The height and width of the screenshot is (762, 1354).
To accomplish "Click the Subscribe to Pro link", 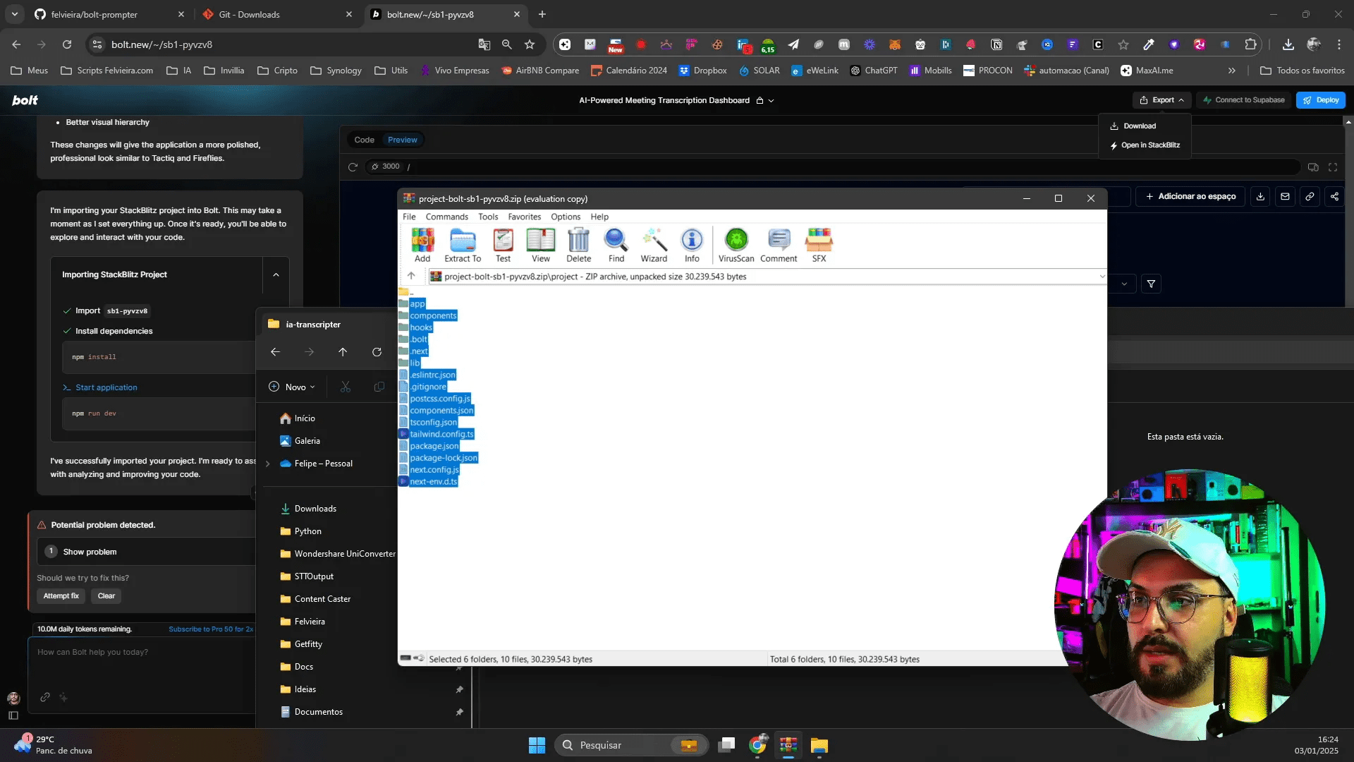I will coord(211,629).
